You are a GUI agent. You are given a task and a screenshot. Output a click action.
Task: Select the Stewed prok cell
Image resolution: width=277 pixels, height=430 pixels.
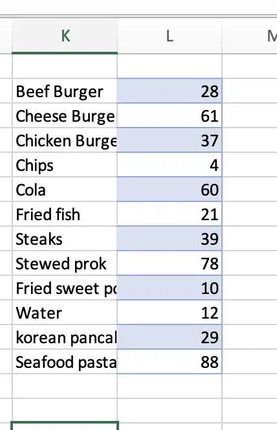coord(65,264)
